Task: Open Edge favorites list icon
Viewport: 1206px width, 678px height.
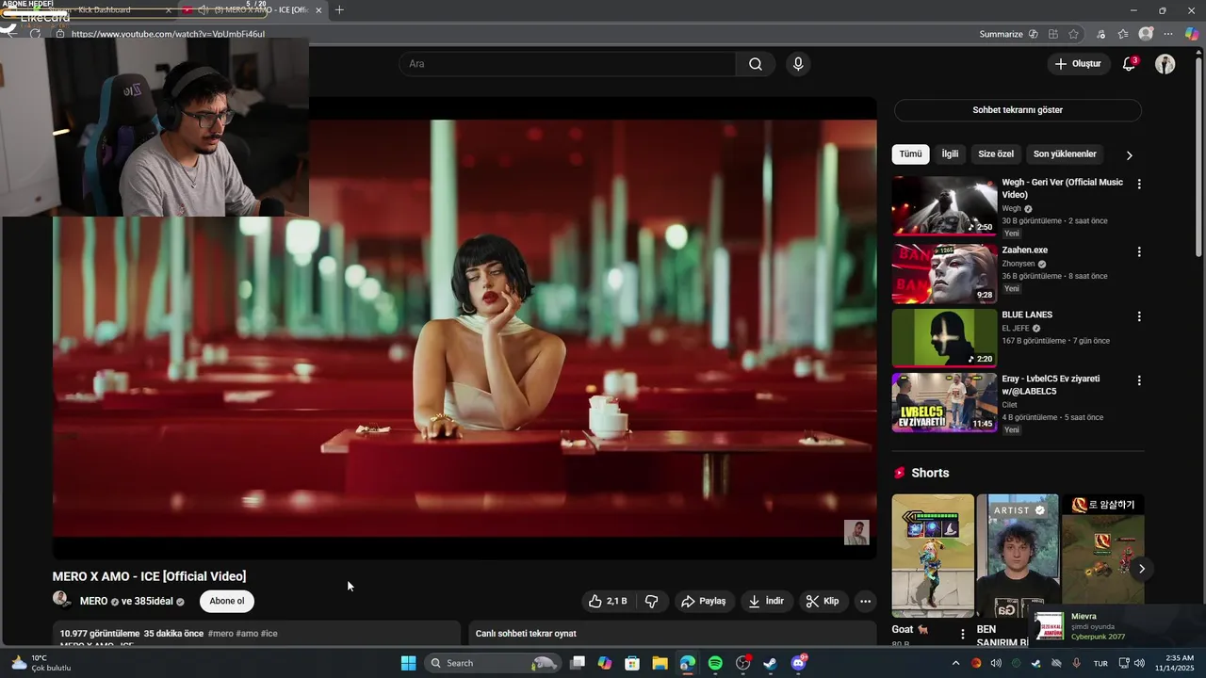Action: [1122, 34]
